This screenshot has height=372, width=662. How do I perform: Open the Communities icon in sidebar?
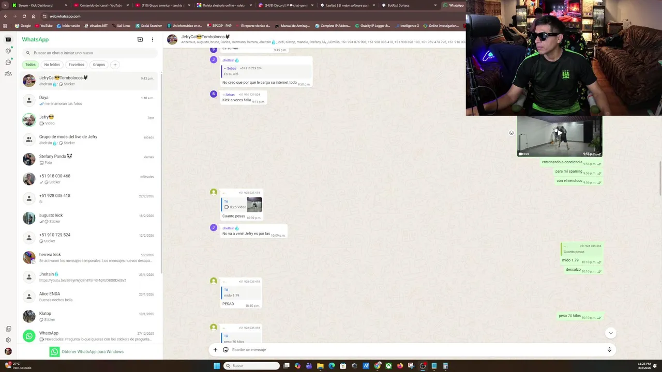click(x=8, y=73)
